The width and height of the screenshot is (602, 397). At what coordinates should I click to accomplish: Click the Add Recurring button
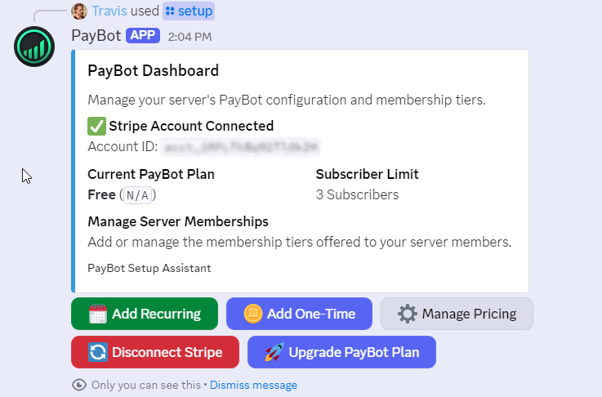145,314
